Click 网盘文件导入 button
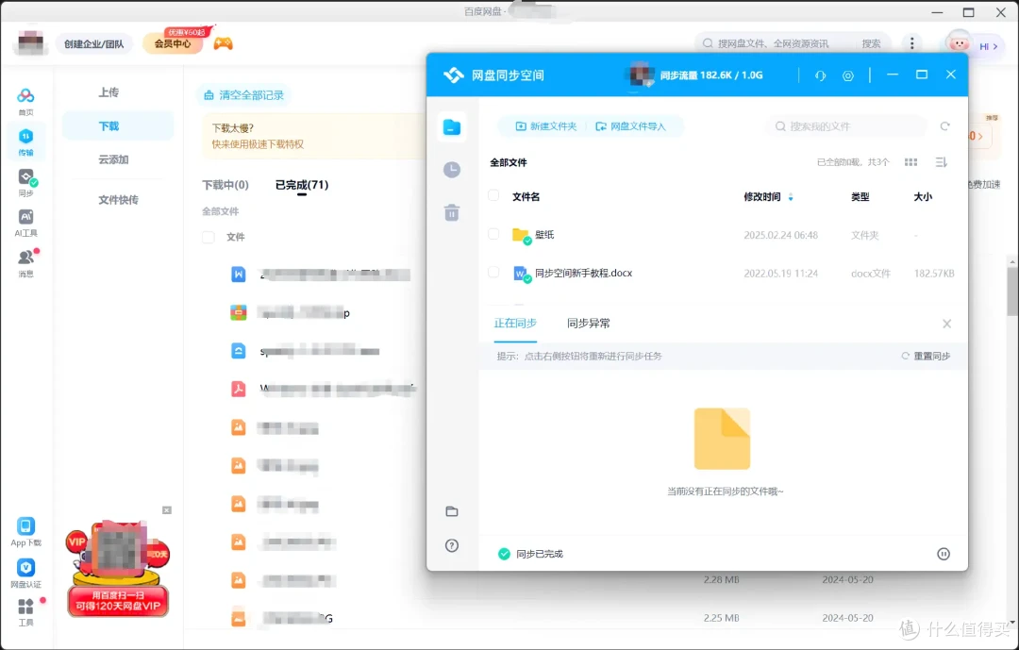 (630, 126)
